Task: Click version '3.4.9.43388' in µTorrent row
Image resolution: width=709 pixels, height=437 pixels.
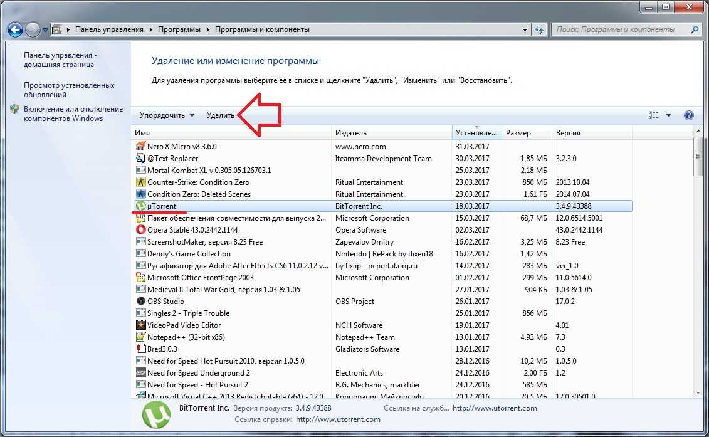Action: coord(574,206)
